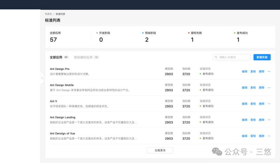The image size is (280, 163).
Task: Click the 发布成功 statistic label in summary card
Action: click(x=242, y=33)
